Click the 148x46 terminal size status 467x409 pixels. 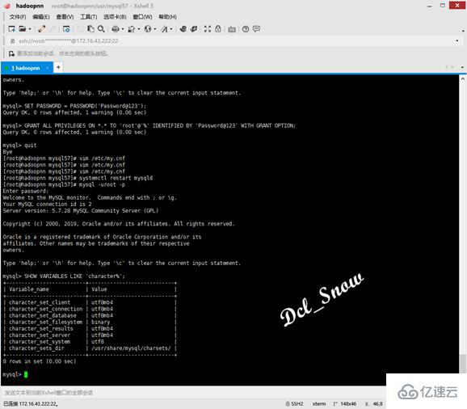pyautogui.click(x=345, y=404)
